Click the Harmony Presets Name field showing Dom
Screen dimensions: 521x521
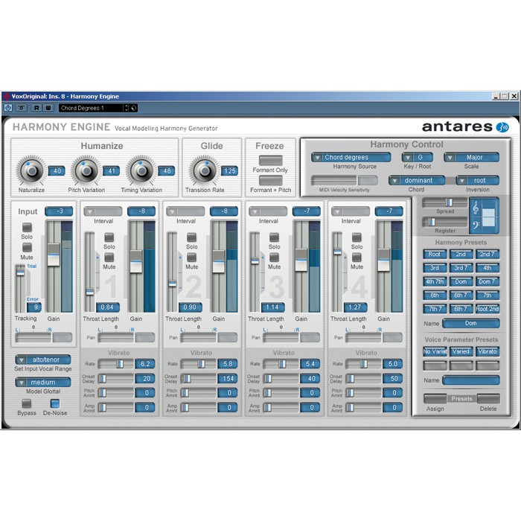click(x=471, y=323)
